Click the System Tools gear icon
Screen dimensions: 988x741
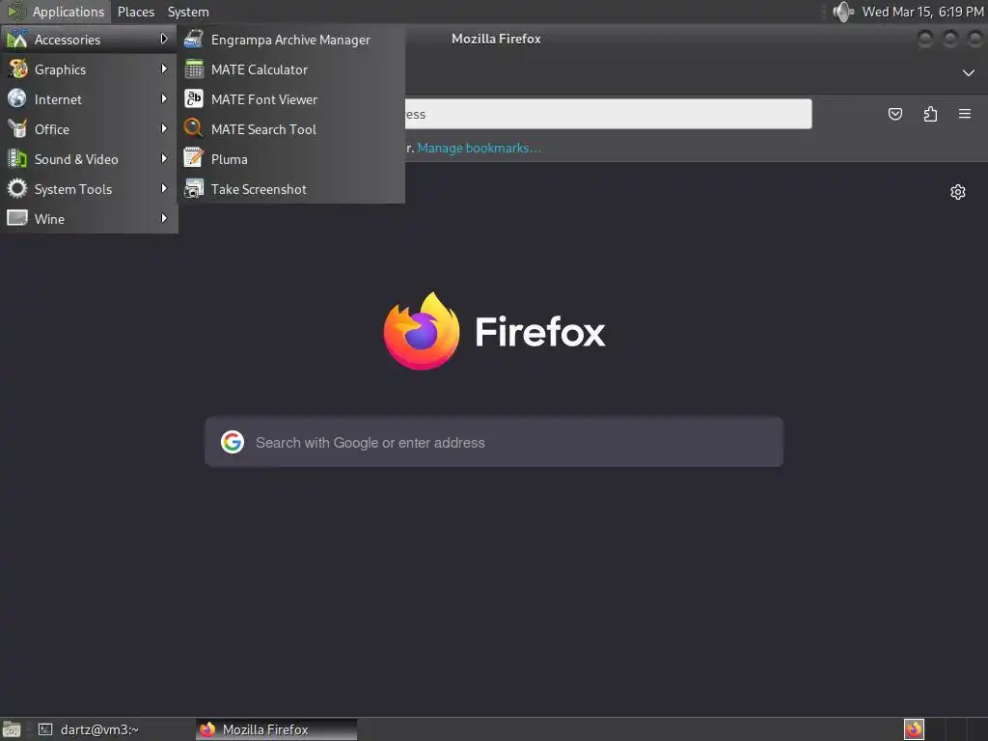click(x=17, y=188)
